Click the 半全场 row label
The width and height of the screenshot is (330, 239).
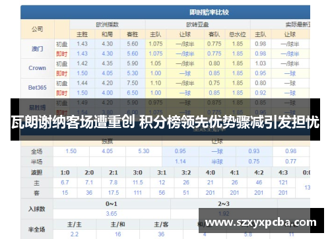(x=36, y=230)
